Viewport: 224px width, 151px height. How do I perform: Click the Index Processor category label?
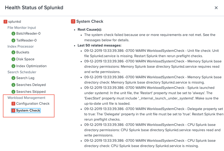(x=21, y=47)
